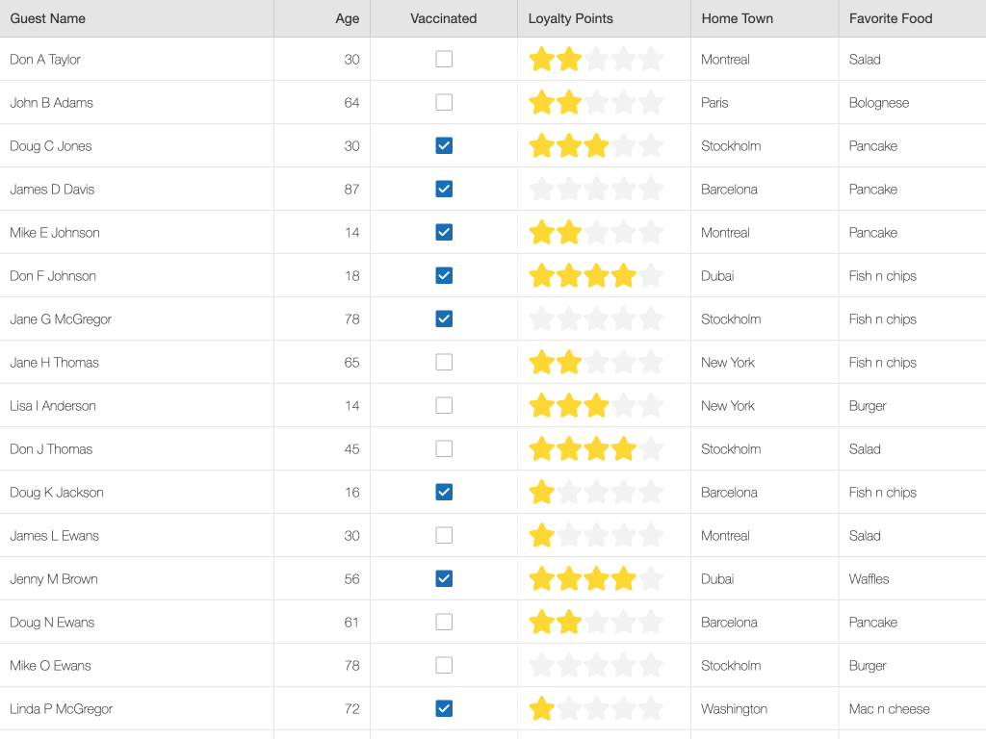Uncheck Vaccinated for Jenny M Brown
This screenshot has width=986, height=739.
[444, 579]
